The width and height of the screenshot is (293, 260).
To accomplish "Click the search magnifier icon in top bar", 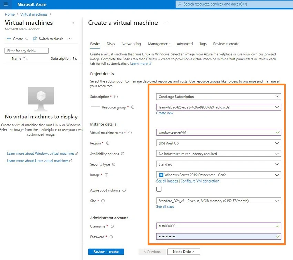I will click(x=179, y=4).
